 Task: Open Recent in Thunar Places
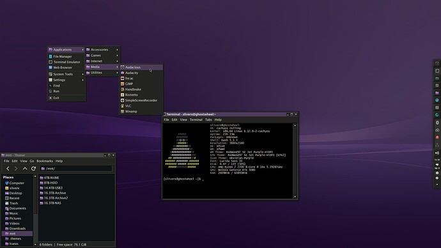tap(17, 198)
